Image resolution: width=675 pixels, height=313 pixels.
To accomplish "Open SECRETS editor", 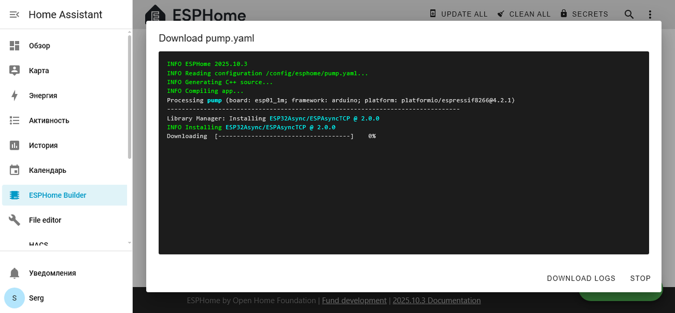I will (584, 14).
